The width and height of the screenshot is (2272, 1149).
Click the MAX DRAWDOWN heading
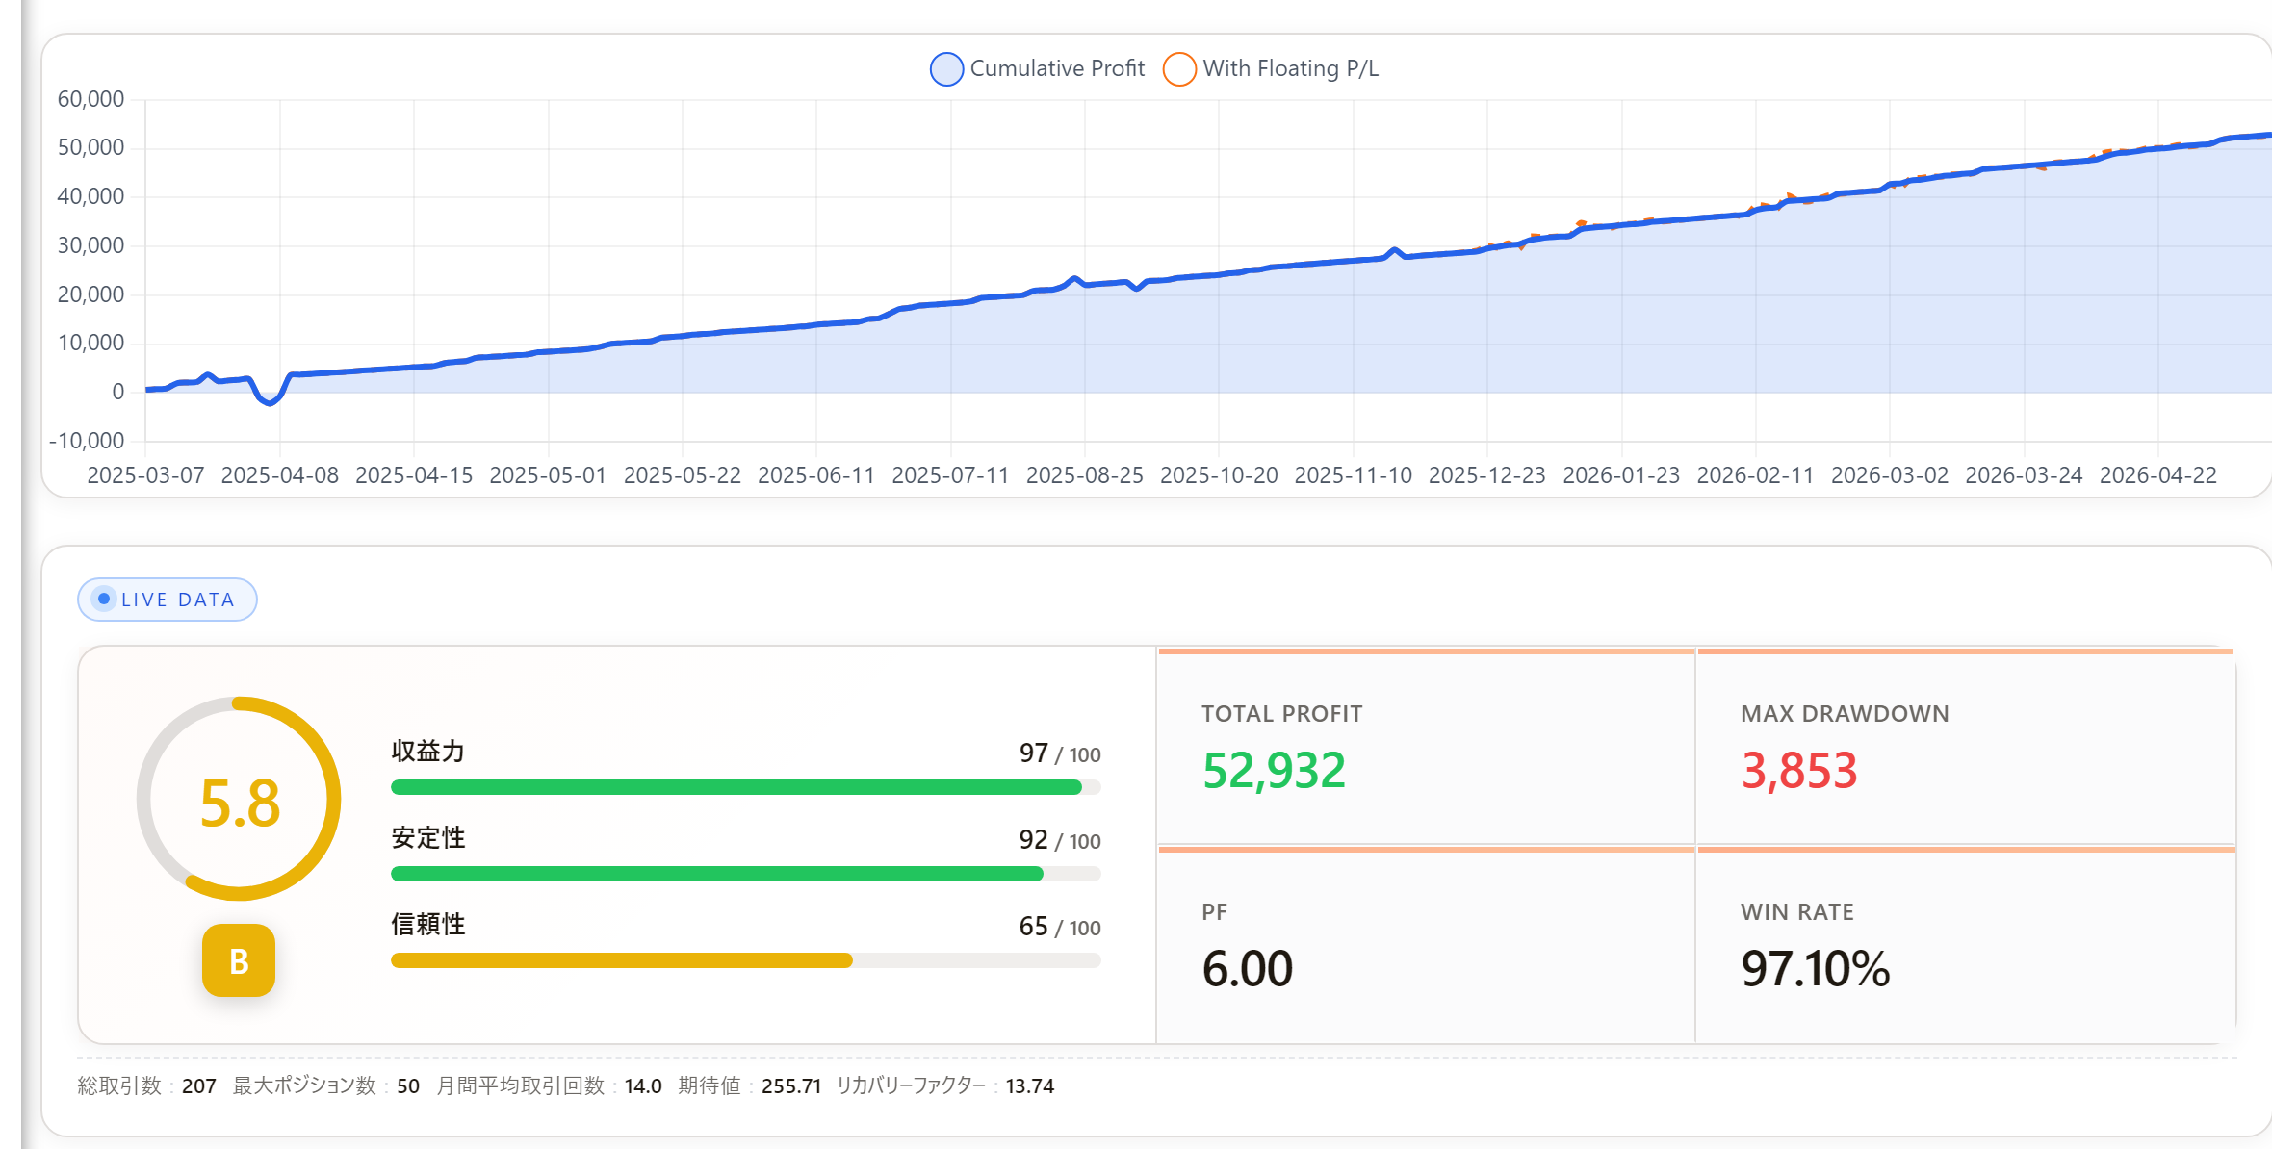click(x=1845, y=714)
